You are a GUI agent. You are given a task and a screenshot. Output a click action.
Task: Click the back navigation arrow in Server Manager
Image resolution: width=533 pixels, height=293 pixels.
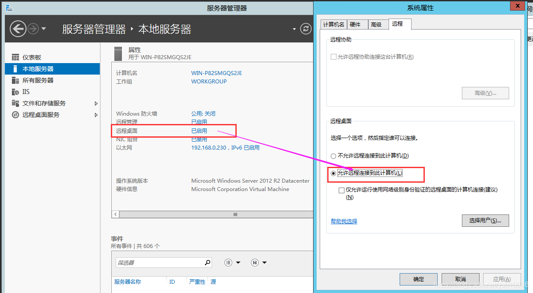coord(18,29)
